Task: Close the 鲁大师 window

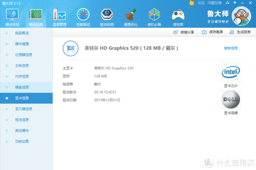Action: click(250, 3)
